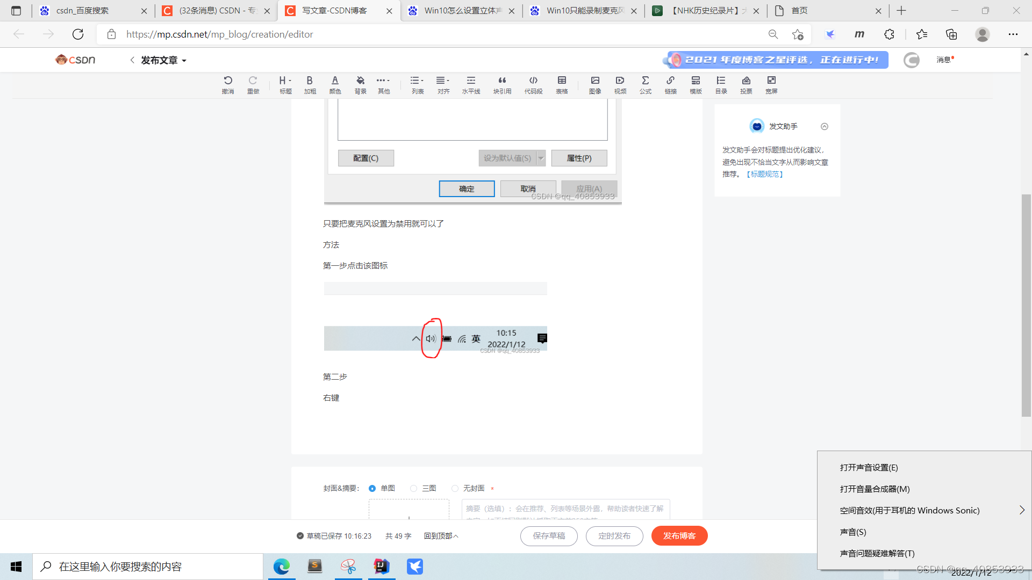Click the undo (撤消) toolbar icon
1032x580 pixels.
click(x=228, y=84)
